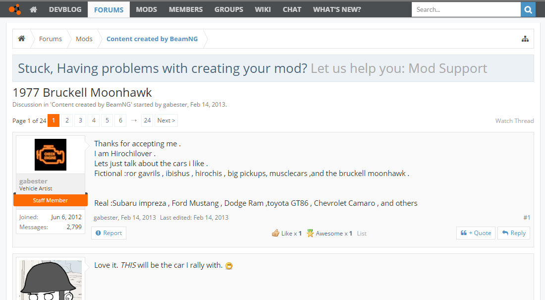Click thread title 1977 Bruckell Moonhawk
The image size is (545, 300).
coord(82,93)
